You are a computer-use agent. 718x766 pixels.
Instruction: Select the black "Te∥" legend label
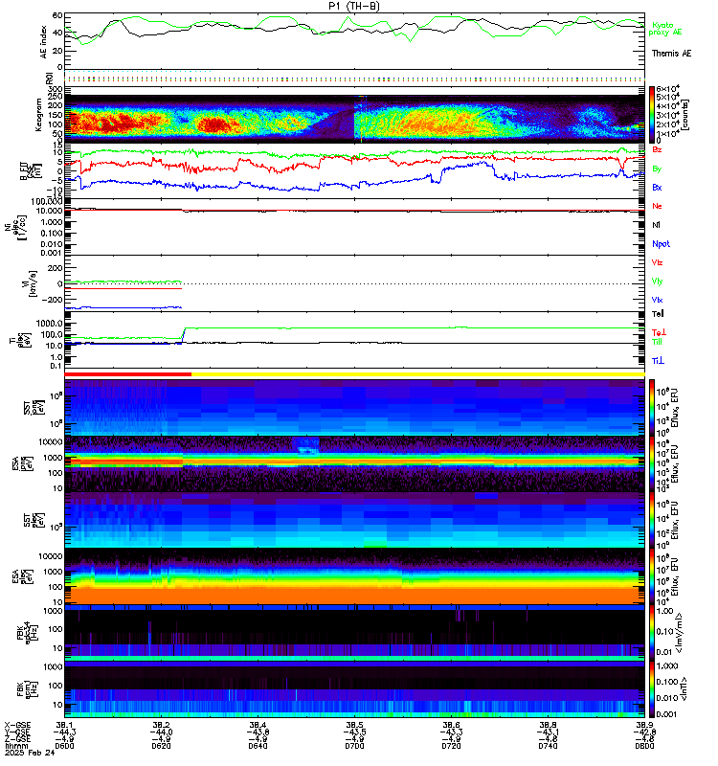[x=658, y=314]
